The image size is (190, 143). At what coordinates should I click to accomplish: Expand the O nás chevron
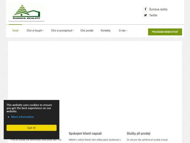127,31
